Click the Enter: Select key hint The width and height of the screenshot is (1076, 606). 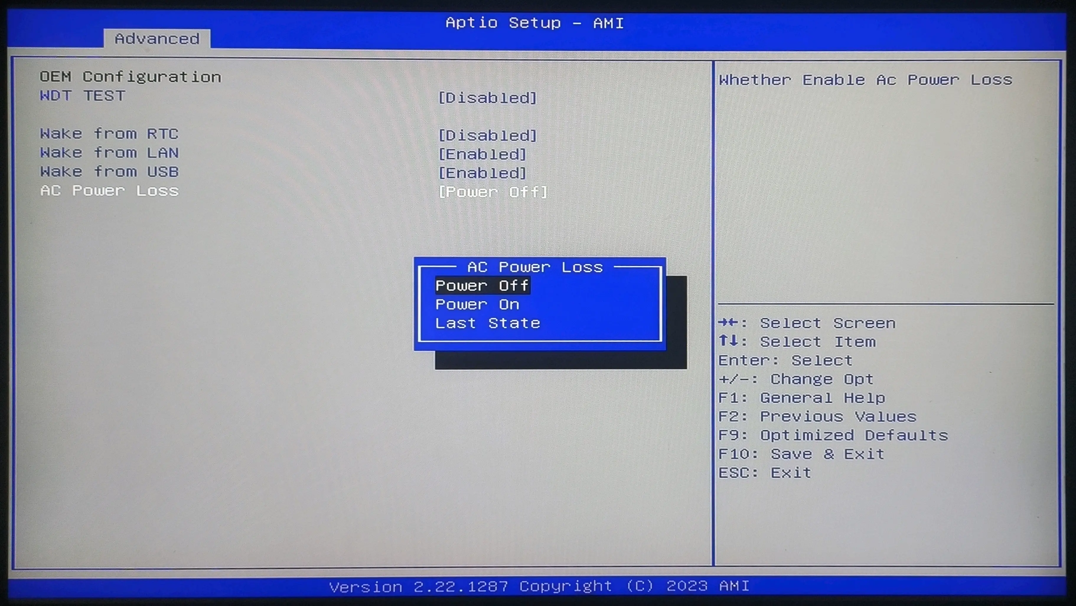(x=785, y=360)
